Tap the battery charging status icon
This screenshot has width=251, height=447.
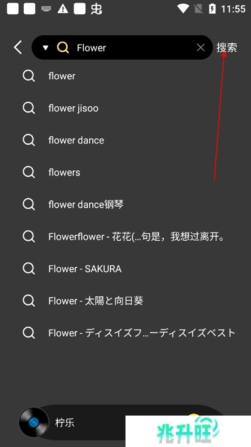[x=212, y=9]
